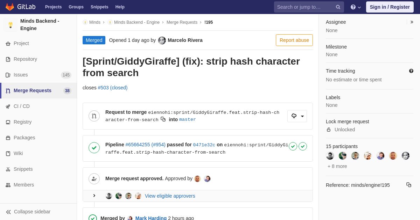420x220 pixels.
Task: Expand the eligible approvers chevron
Action: click(x=94, y=196)
